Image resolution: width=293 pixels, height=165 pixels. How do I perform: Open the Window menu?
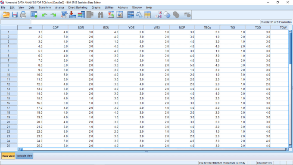click(137, 7)
